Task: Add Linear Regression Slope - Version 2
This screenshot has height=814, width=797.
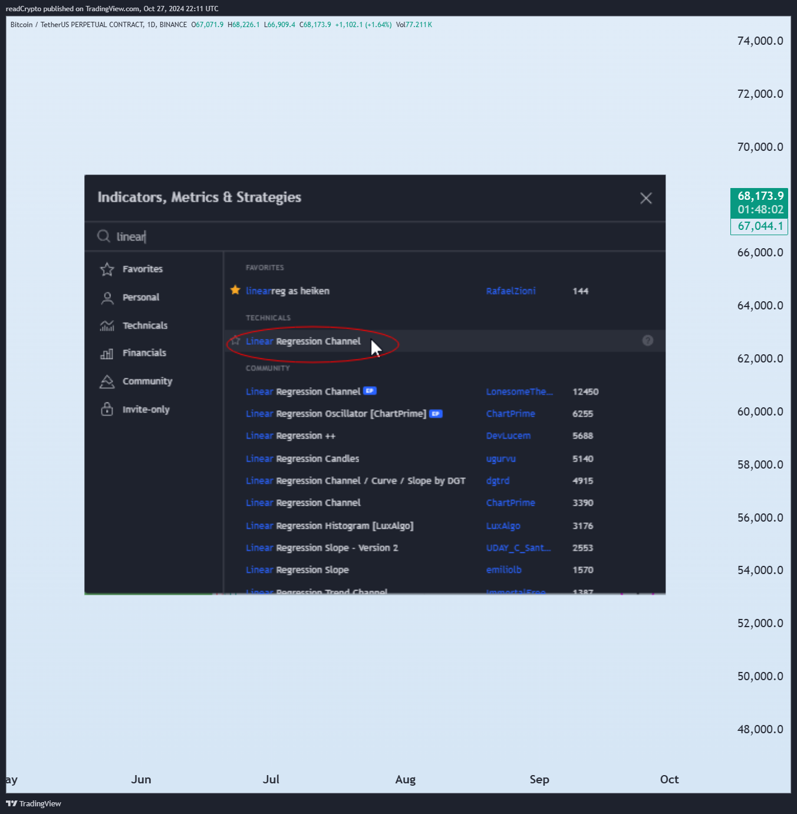Action: click(322, 548)
